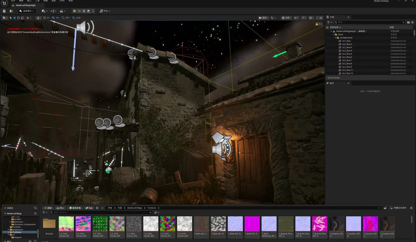Activate the Translate move gizmo tool
The height and width of the screenshot is (242, 416).
pos(15,18)
